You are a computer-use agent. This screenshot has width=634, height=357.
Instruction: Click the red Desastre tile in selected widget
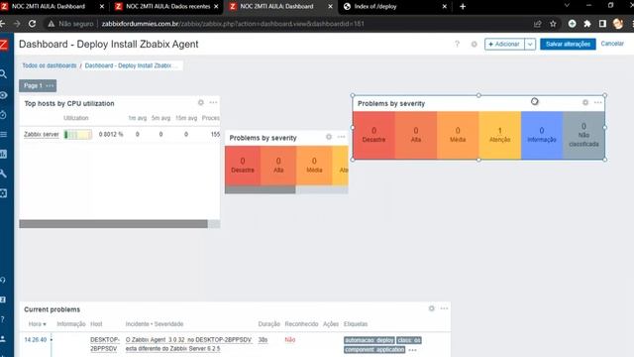point(373,135)
